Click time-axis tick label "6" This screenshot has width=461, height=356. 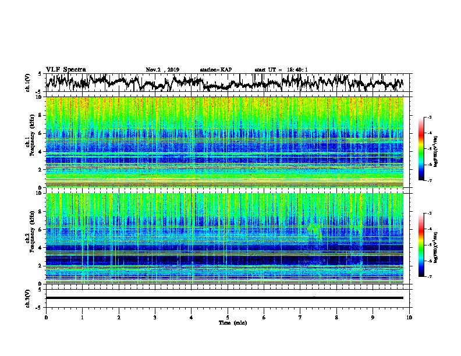tap(264, 318)
